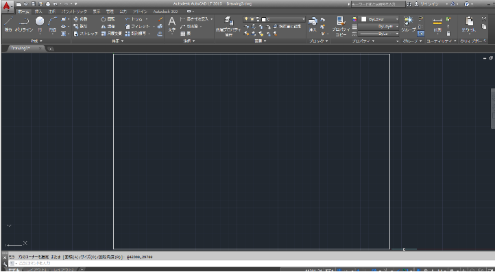
Task: Open Layer Properties Manager (画層プロパティ管理)
Action: 228,26
